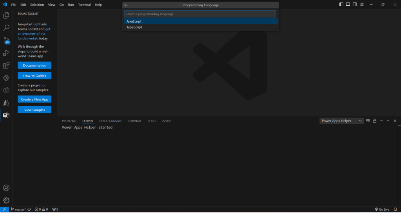Open Source Control view with 107 badge
The width and height of the screenshot is (401, 213).
pyautogui.click(x=6, y=41)
